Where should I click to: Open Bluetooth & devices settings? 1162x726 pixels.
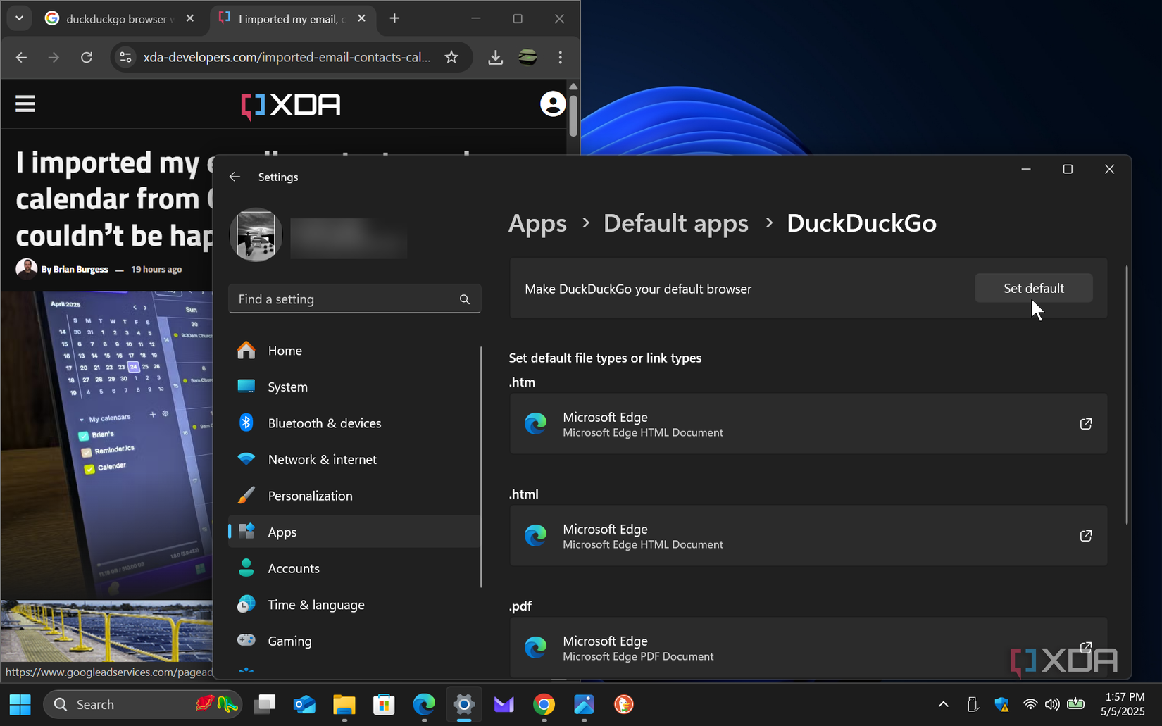point(354,423)
